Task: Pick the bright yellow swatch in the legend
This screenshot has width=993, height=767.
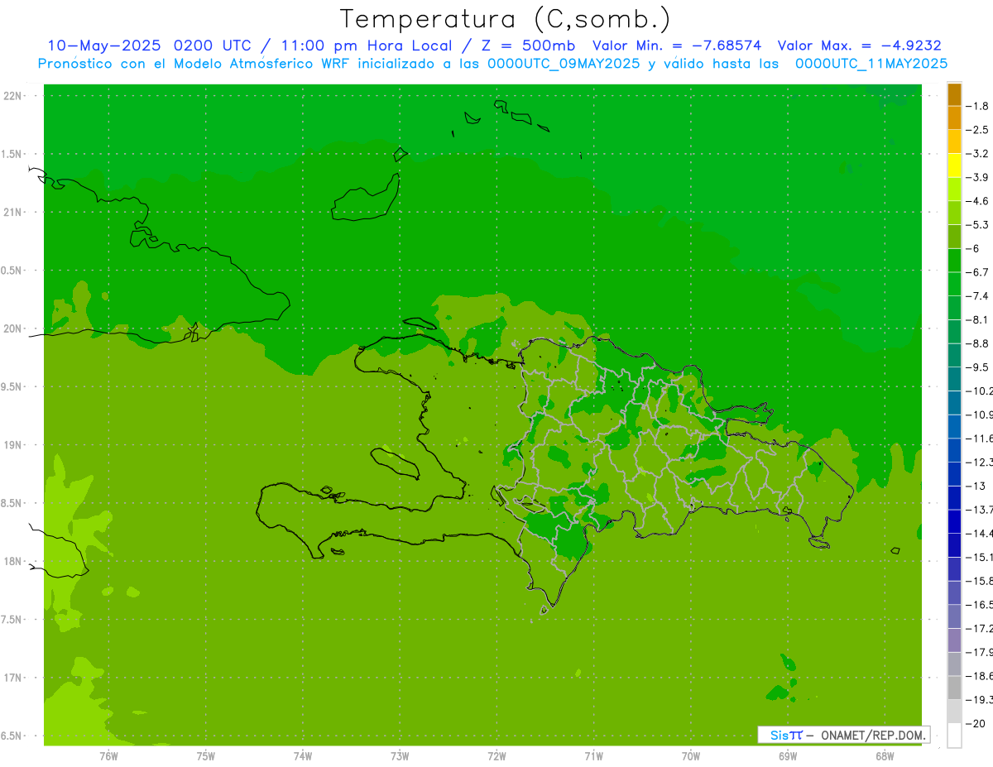Action: [x=954, y=165]
